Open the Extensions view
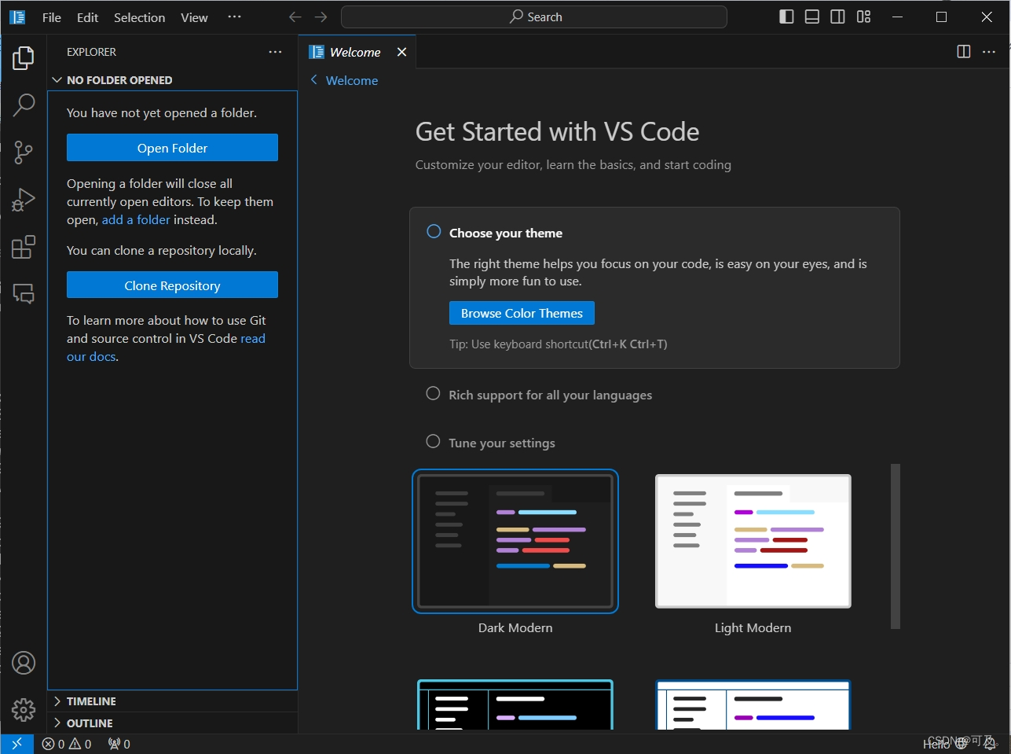 tap(24, 247)
